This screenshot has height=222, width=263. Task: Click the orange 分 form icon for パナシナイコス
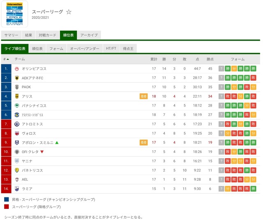tap(247, 106)
